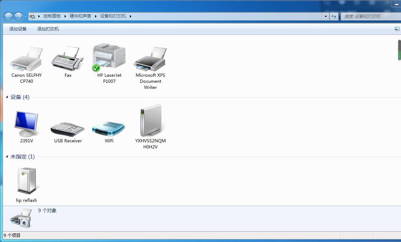401x242 pixels.
Task: Click the YXHVSS2NQMH0H2V label text
Action: (150, 144)
